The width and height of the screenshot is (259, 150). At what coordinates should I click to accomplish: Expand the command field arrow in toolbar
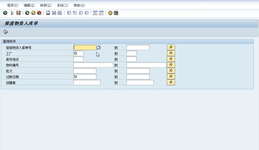click(x=12, y=13)
